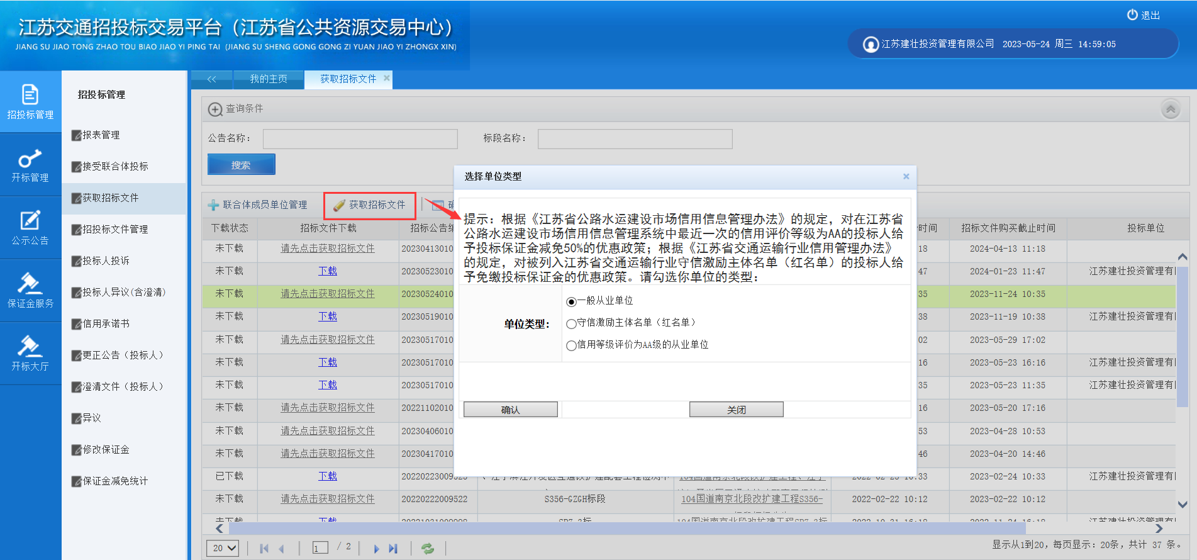Click 招标文件下载 column header
1197x560 pixels.
tap(328, 228)
